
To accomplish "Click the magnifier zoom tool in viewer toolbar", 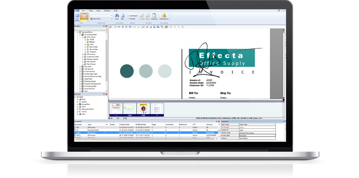I will [x=116, y=27].
